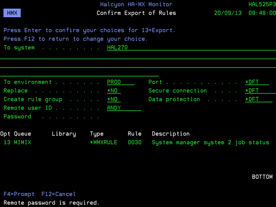Click the Opt column header

(x=5, y=134)
